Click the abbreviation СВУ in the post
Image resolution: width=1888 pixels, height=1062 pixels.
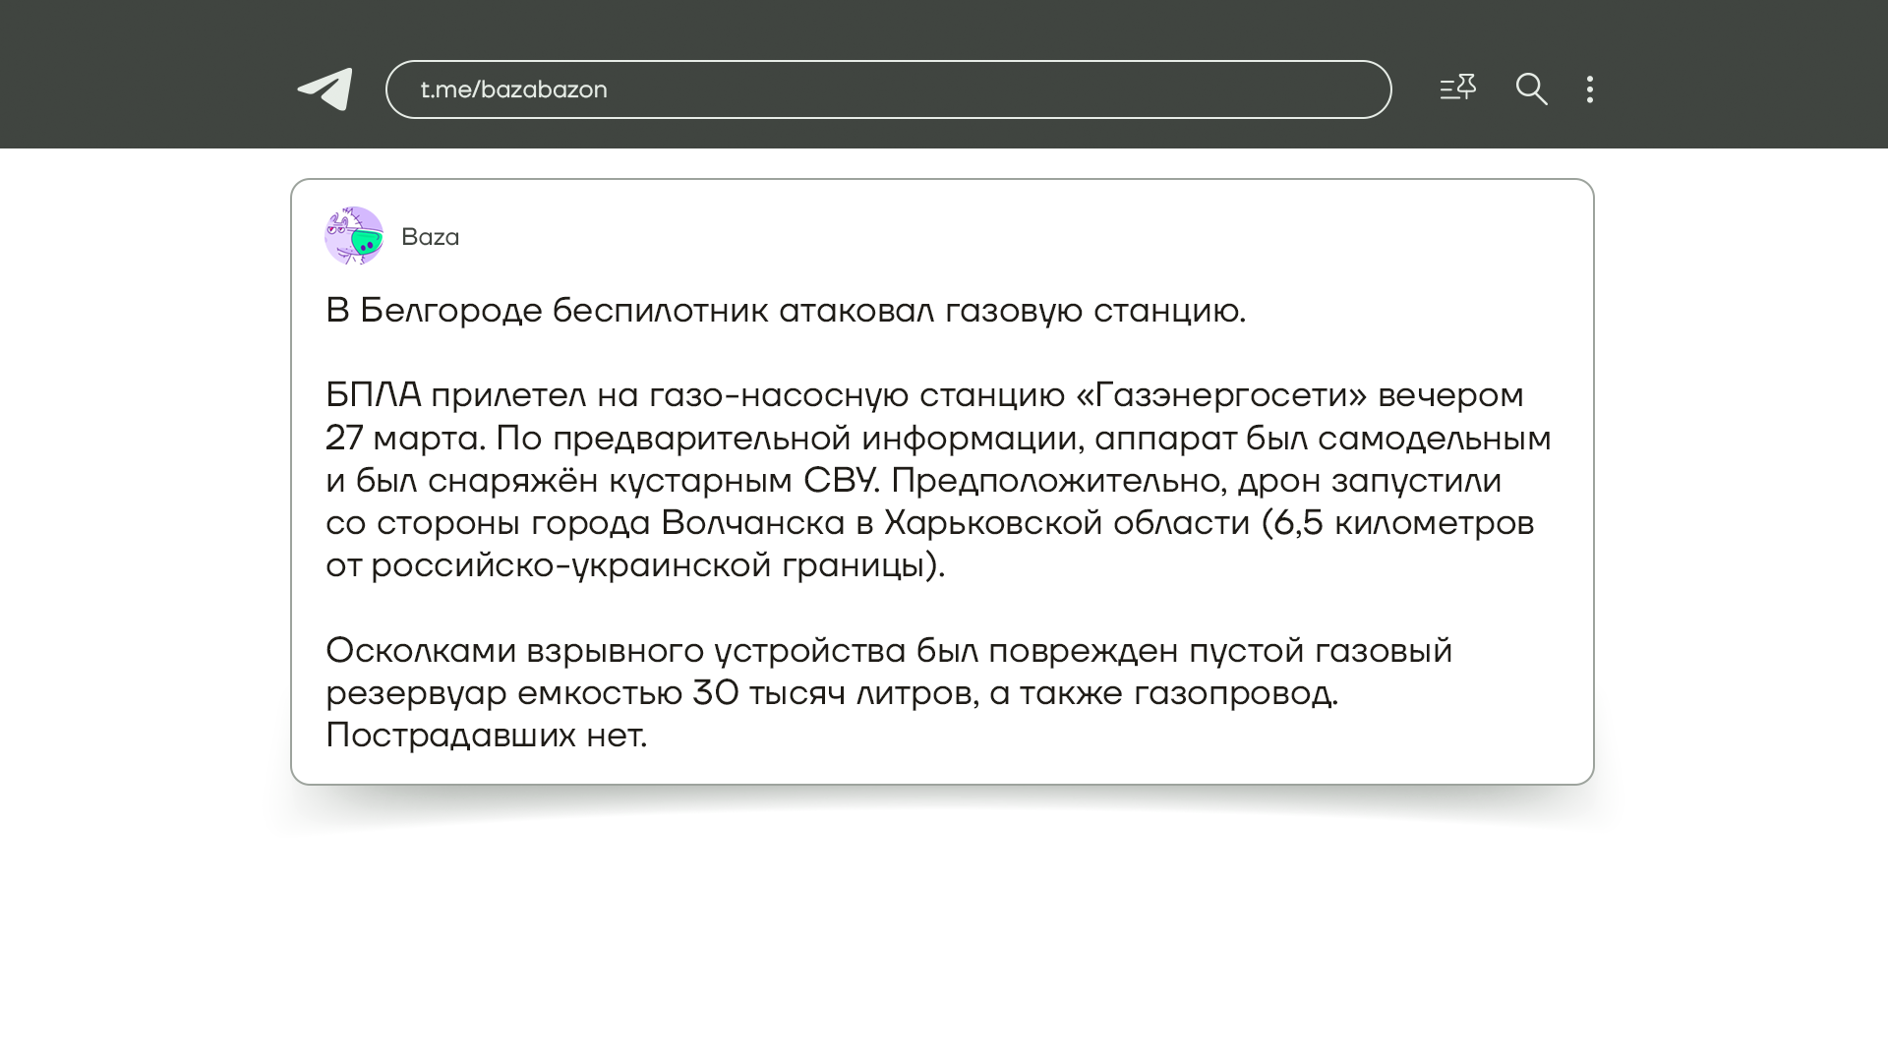click(840, 481)
